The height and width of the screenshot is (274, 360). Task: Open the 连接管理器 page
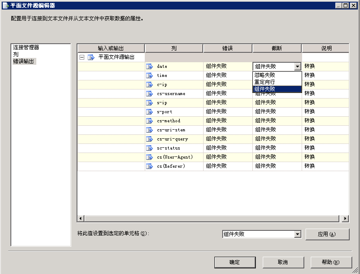click(26, 48)
